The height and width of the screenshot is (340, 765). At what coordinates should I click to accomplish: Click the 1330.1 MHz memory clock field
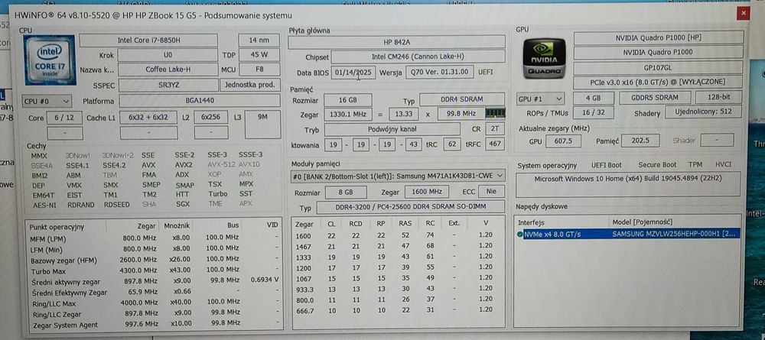(x=348, y=115)
